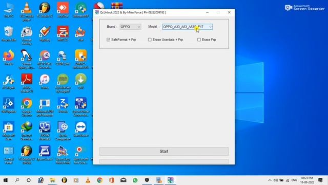Screen dimensions: 328x185
Task: Open the 3uTools desktop shortcut
Action: 63,105
